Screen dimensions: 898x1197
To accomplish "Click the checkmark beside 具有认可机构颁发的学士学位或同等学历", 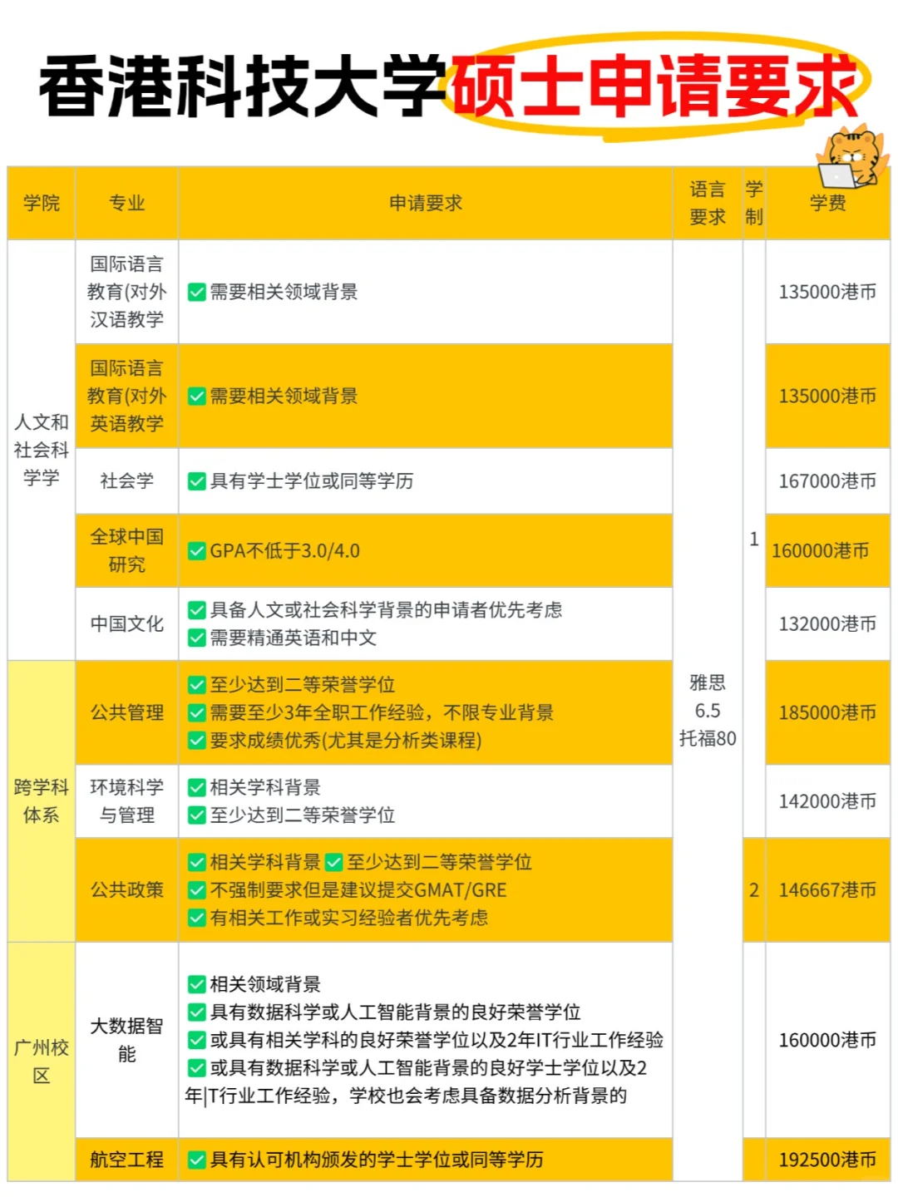I will 196,1159.
